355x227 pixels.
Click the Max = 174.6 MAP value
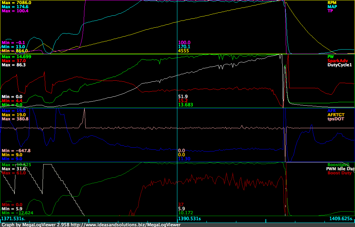15,7
